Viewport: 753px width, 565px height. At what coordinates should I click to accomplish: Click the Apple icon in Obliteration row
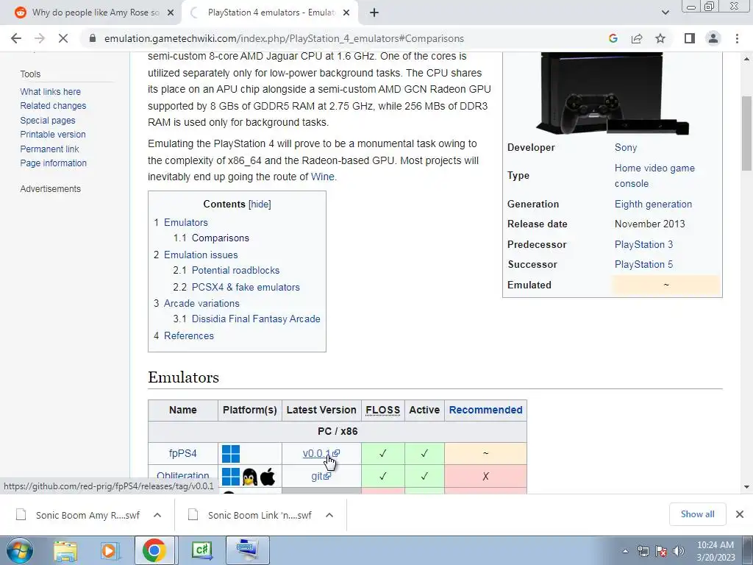[x=268, y=477]
